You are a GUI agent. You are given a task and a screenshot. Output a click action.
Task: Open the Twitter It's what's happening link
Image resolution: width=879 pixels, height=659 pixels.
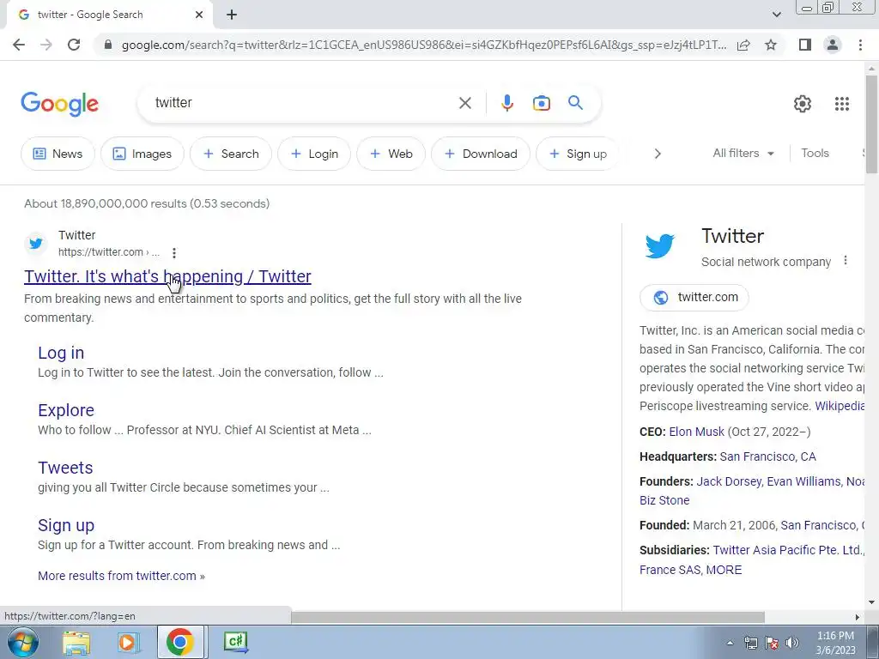pyautogui.click(x=167, y=276)
